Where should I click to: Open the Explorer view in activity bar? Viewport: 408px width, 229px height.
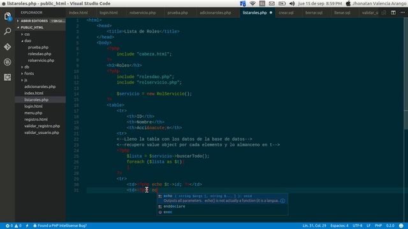8,17
